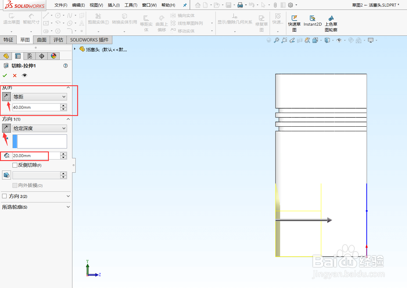
Task: Enable the 反侧切除(F) checkbox
Action: tap(15, 165)
